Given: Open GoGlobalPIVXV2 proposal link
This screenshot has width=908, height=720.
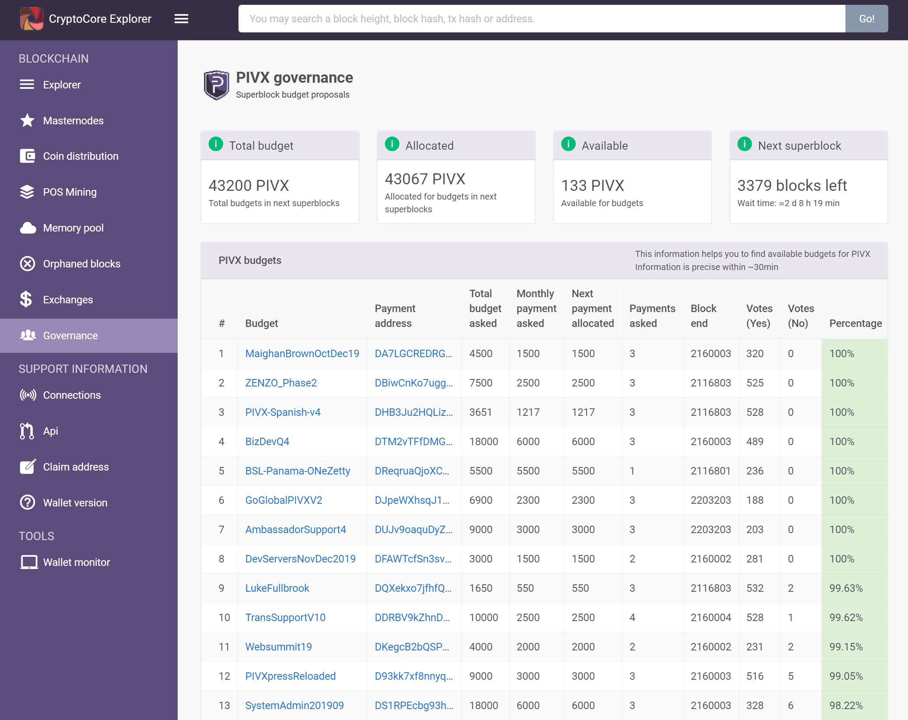Looking at the screenshot, I should [284, 500].
